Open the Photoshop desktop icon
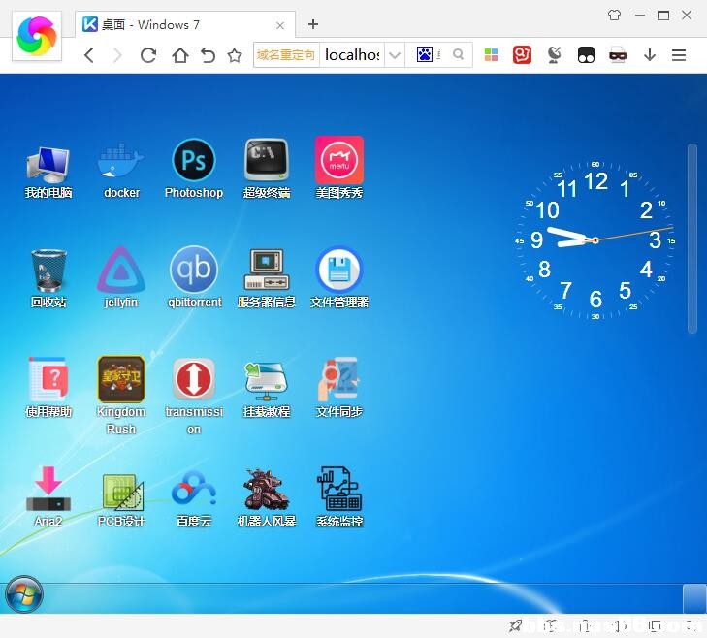707x638 pixels. [x=194, y=169]
